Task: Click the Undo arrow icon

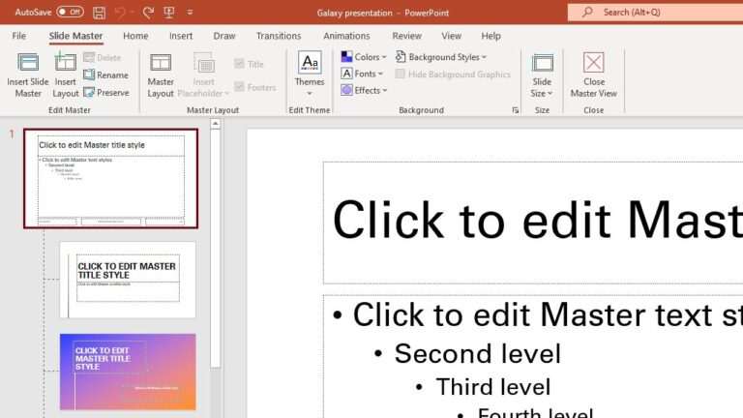Action: click(120, 13)
